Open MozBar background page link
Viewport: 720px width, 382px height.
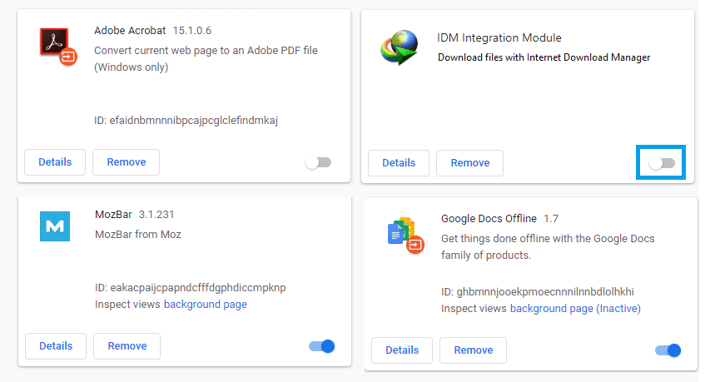click(206, 305)
